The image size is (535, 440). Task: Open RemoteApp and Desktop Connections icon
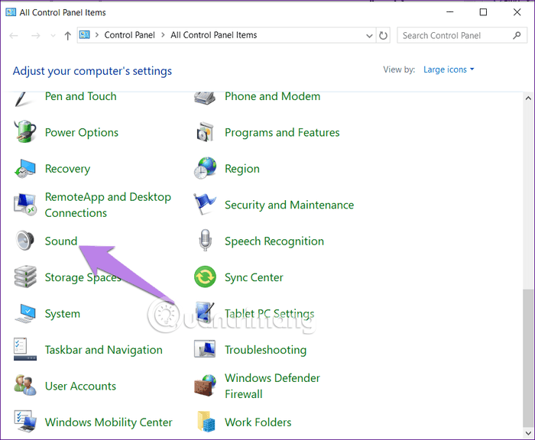(25, 204)
